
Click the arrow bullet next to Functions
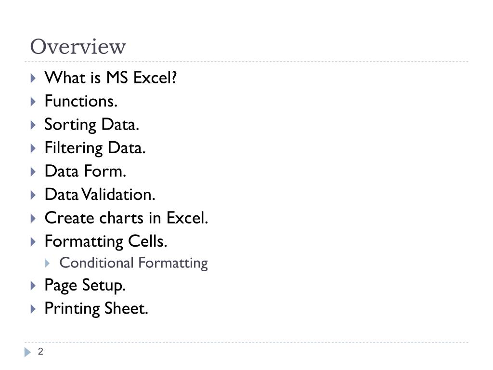[33, 102]
